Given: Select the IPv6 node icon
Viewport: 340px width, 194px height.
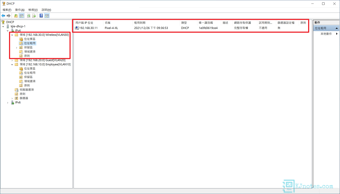Looking at the screenshot, I should (x=12, y=103).
